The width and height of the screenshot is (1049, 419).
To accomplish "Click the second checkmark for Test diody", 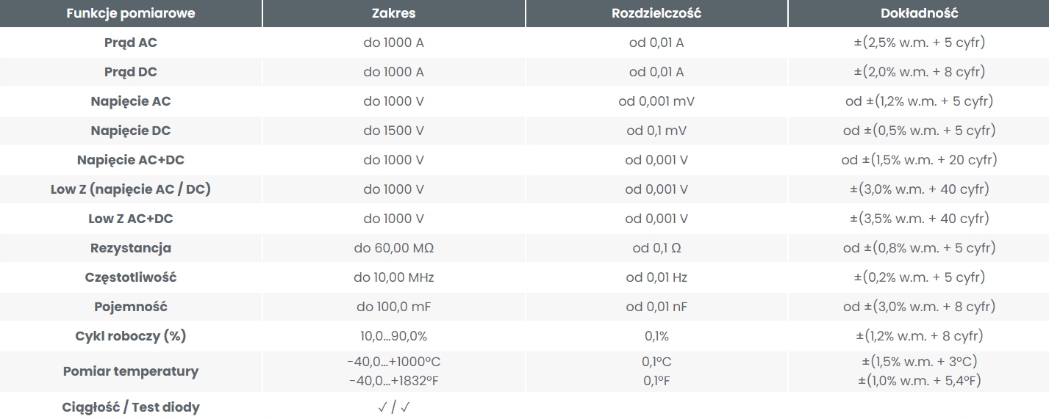I will tap(405, 407).
